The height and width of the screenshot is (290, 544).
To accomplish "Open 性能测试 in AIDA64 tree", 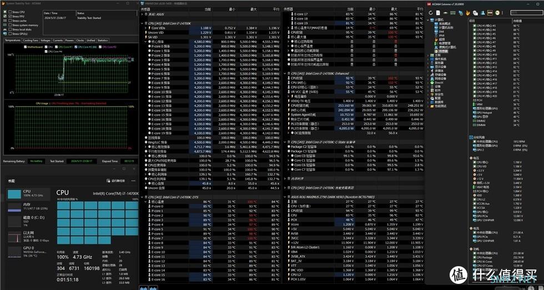I will coord(440,106).
